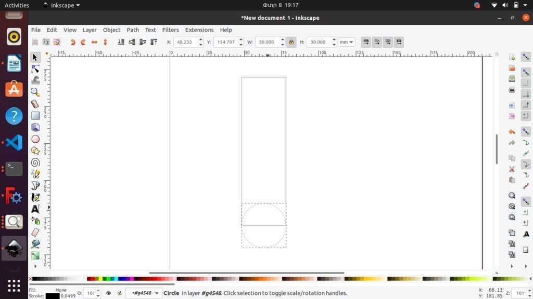Toggle current layer lock icon
The width and height of the screenshot is (533, 299).
pos(119,293)
